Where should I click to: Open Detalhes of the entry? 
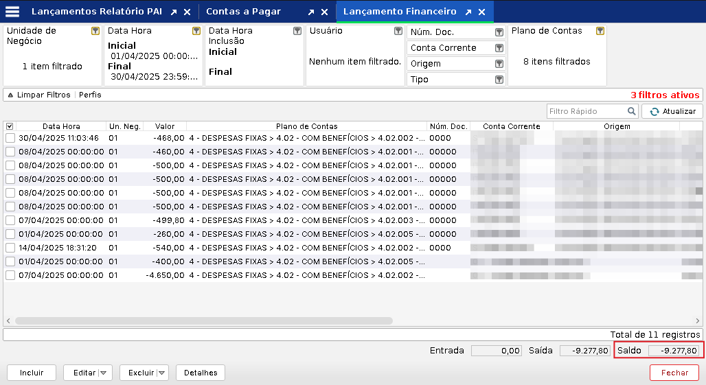point(201,373)
